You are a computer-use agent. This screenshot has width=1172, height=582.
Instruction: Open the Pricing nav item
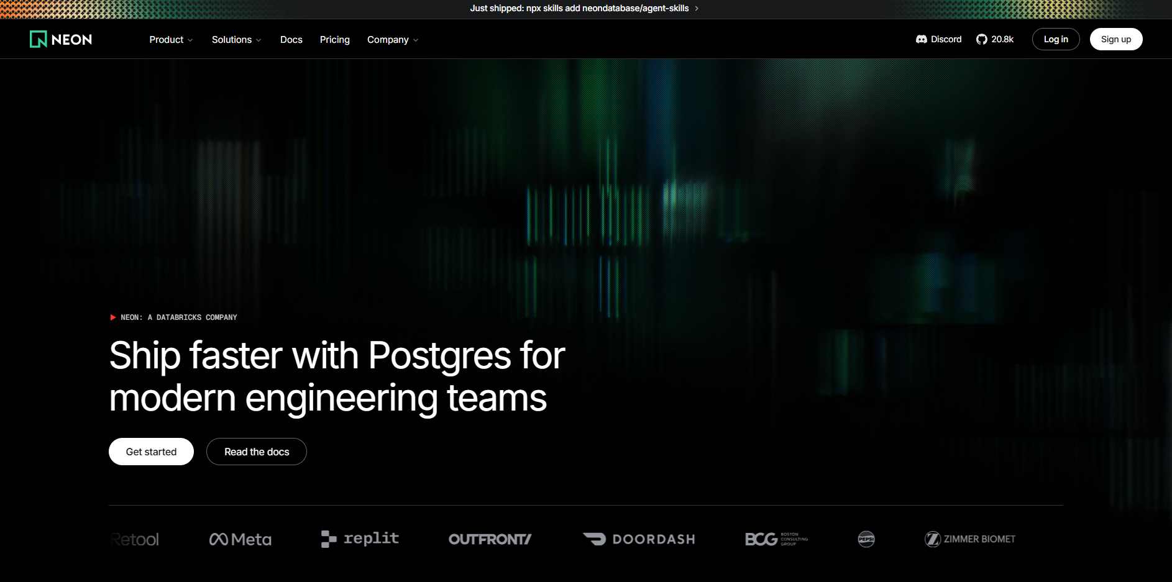[x=335, y=40]
